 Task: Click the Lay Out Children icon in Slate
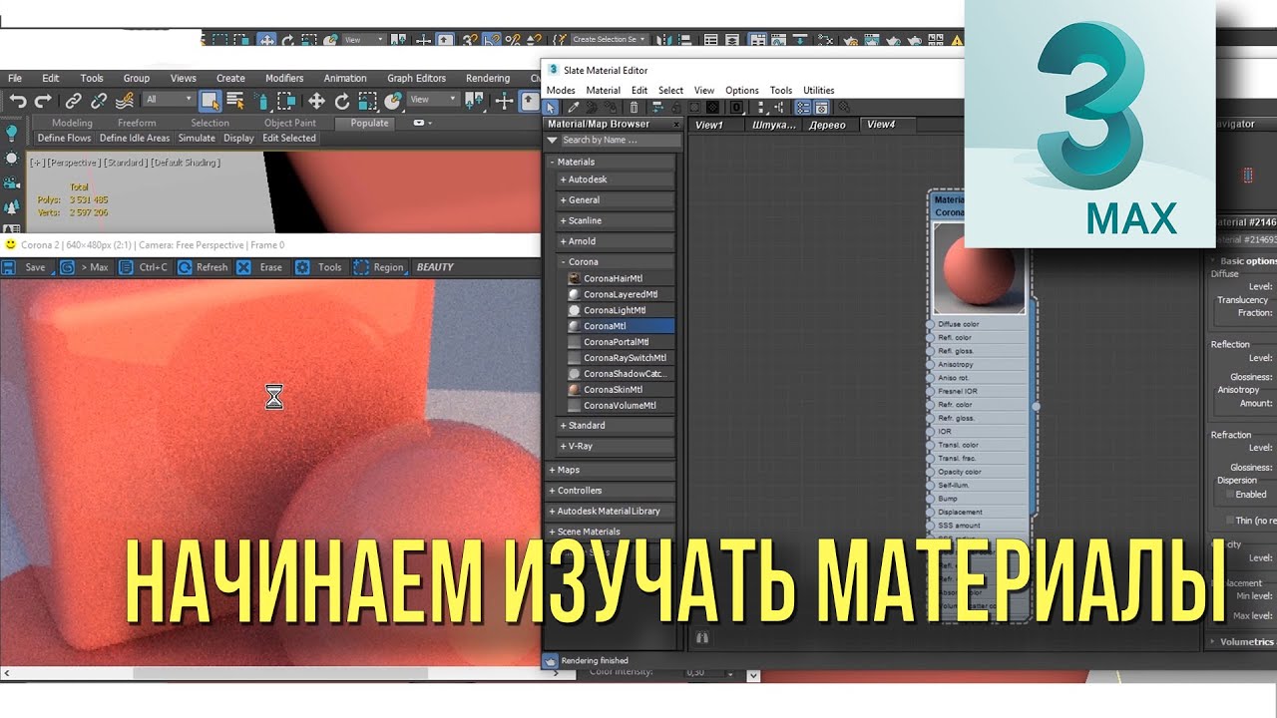(778, 107)
